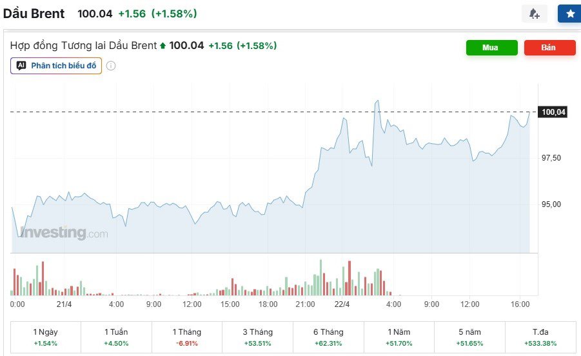The width and height of the screenshot is (581, 356).
Task: Switch to the 1 Tuần timeframe
Action: coord(116,337)
